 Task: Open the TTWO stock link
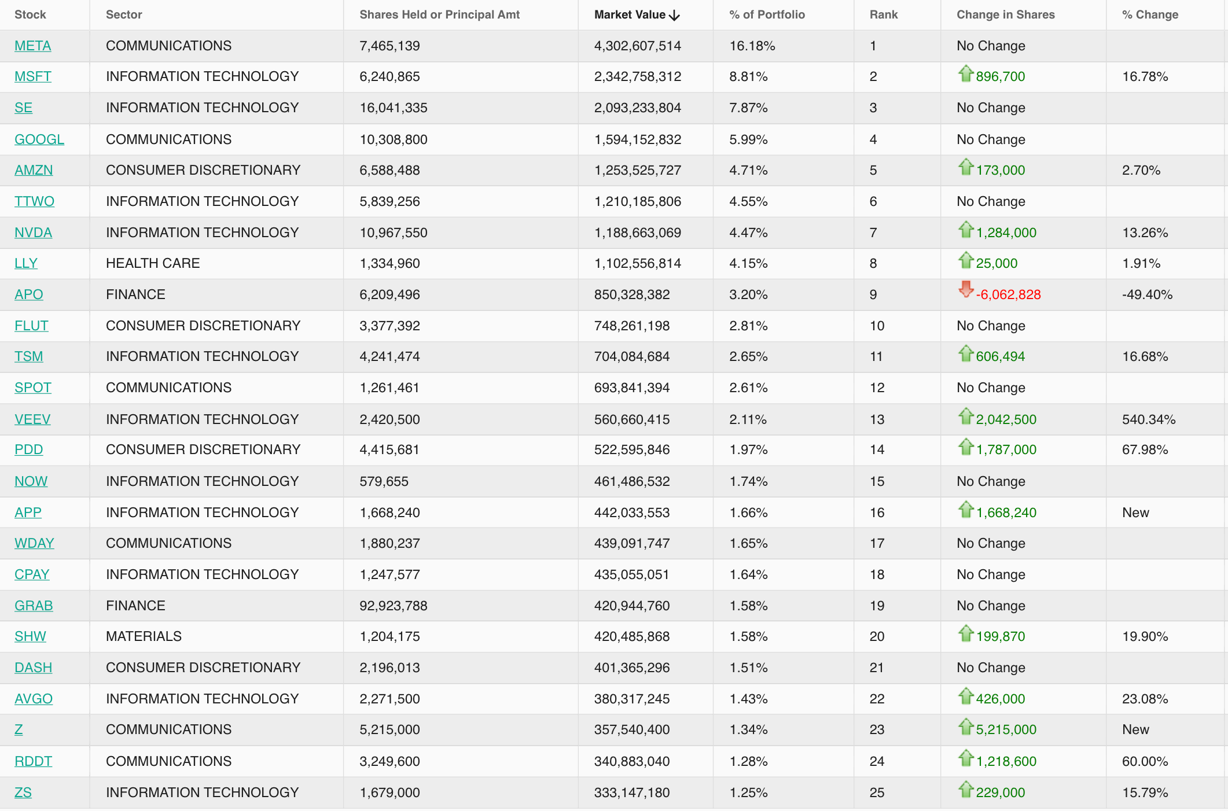point(34,201)
